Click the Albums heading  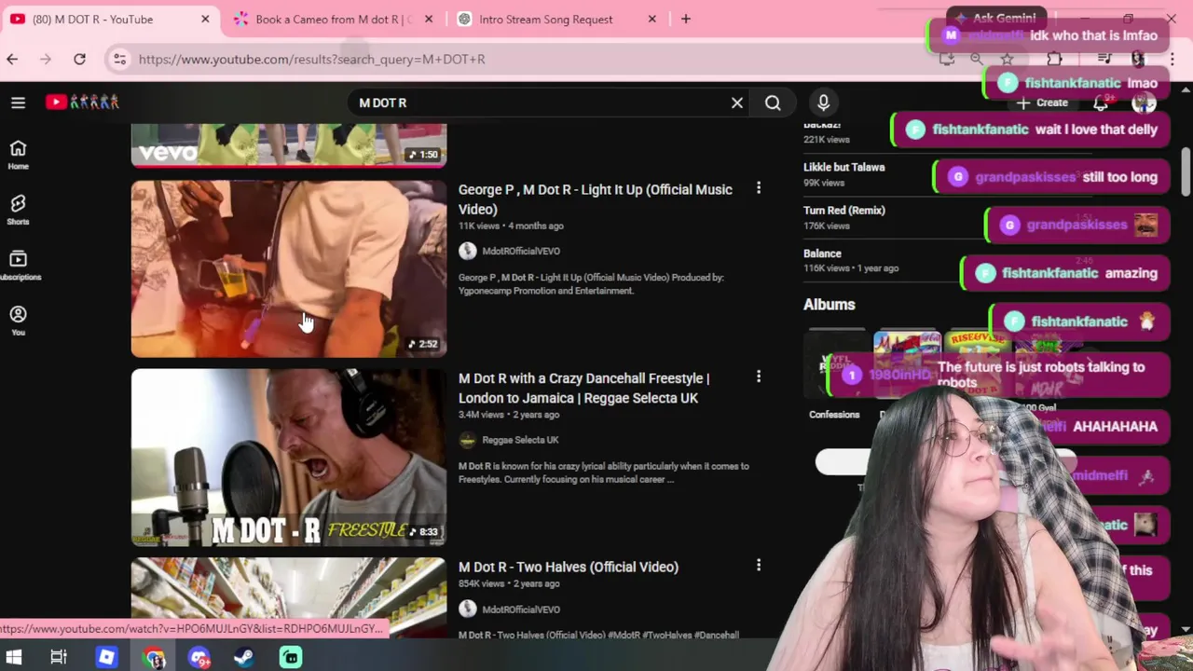pos(829,304)
